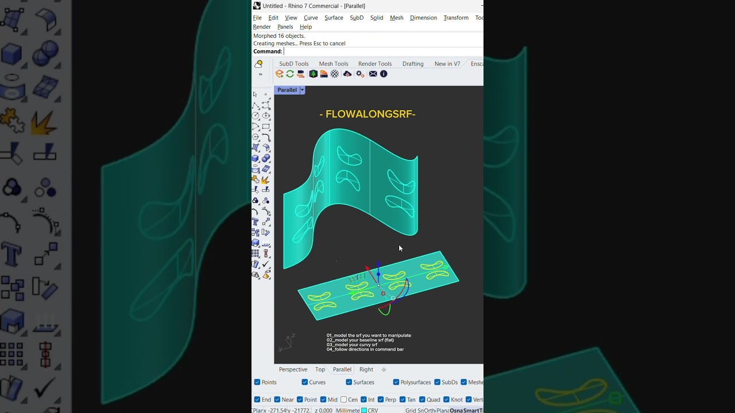735x413 pixels.
Task: Select the arrow pointer tool in sidebar
Action: (x=256, y=94)
